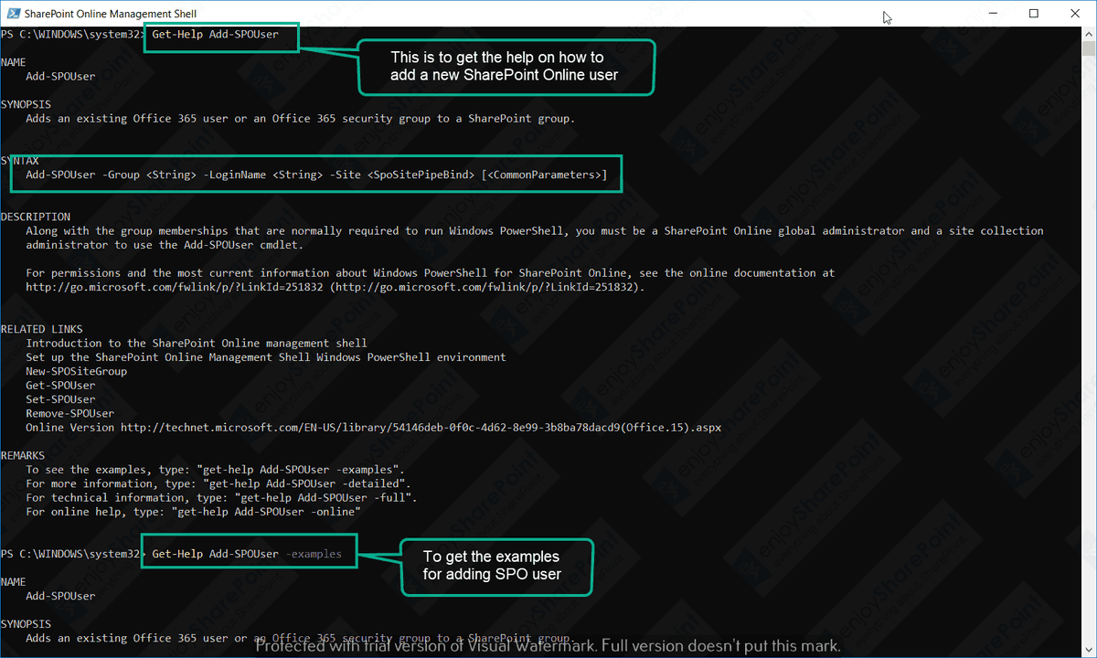Click the 'REMARKS' heading
The width and height of the screenshot is (1097, 658).
point(23,455)
